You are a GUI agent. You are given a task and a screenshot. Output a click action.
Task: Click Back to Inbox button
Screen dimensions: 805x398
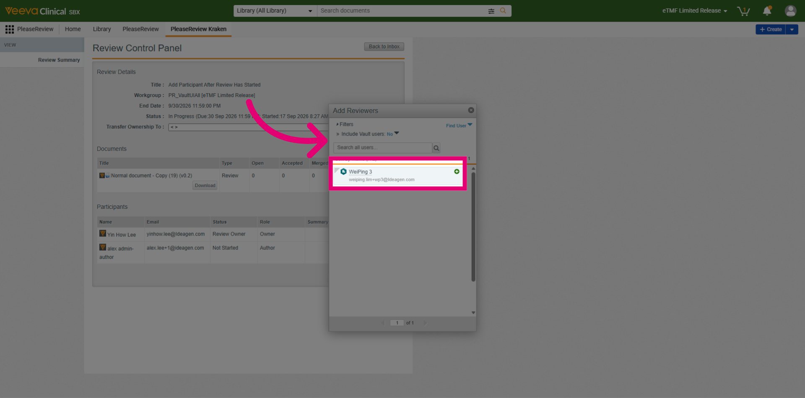point(384,47)
